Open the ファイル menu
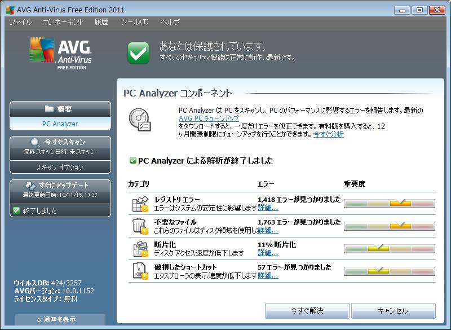The height and width of the screenshot is (330, 451). pyautogui.click(x=20, y=22)
